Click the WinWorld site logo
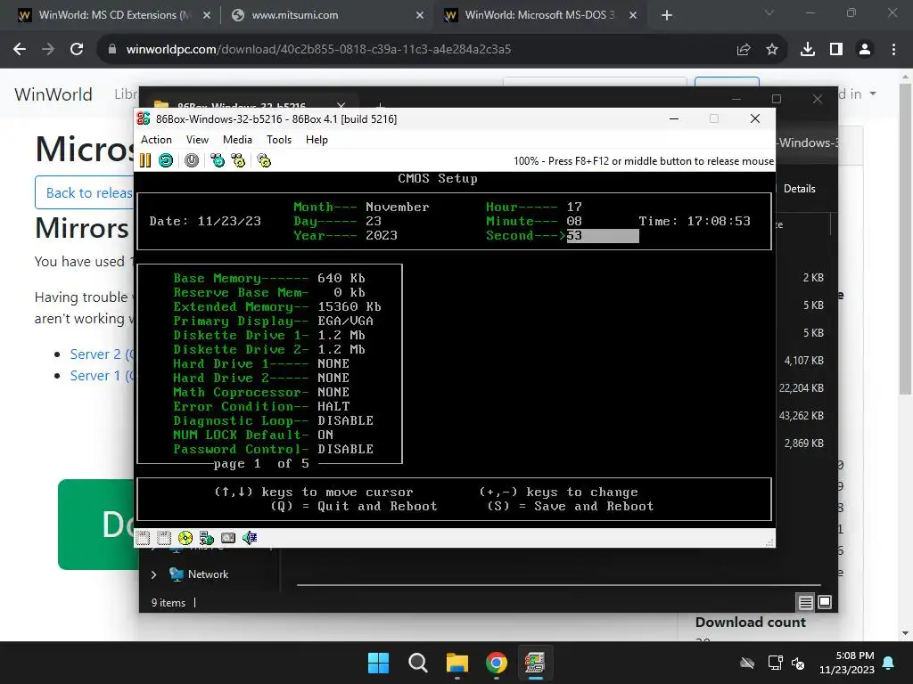Viewport: 913px width, 684px height. point(53,94)
